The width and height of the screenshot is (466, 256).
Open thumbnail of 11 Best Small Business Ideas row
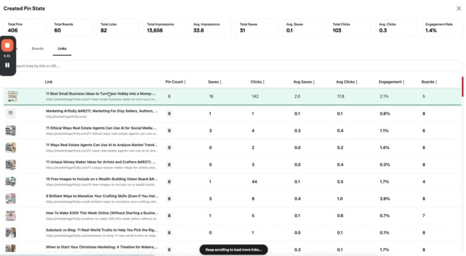pos(12,96)
